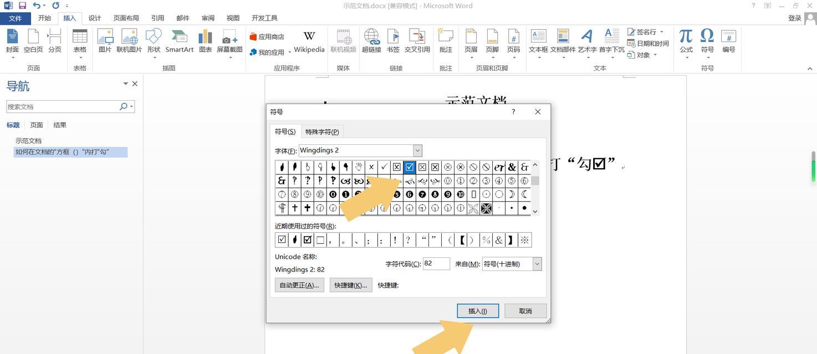Click the Text Box (文本框) icon
The width and height of the screenshot is (817, 354).
click(538, 37)
